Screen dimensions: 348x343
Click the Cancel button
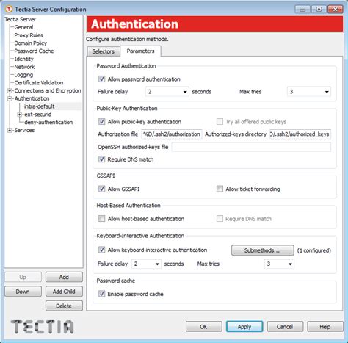coord(285,327)
